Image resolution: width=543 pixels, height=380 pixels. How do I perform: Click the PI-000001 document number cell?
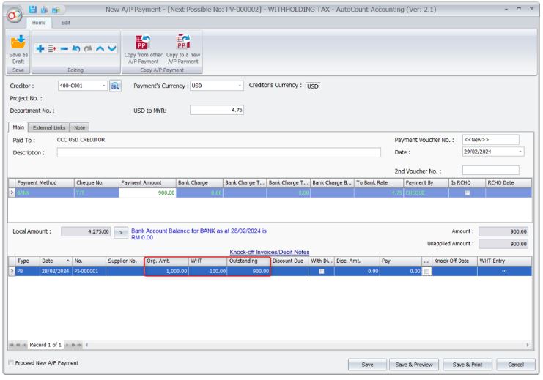click(89, 272)
